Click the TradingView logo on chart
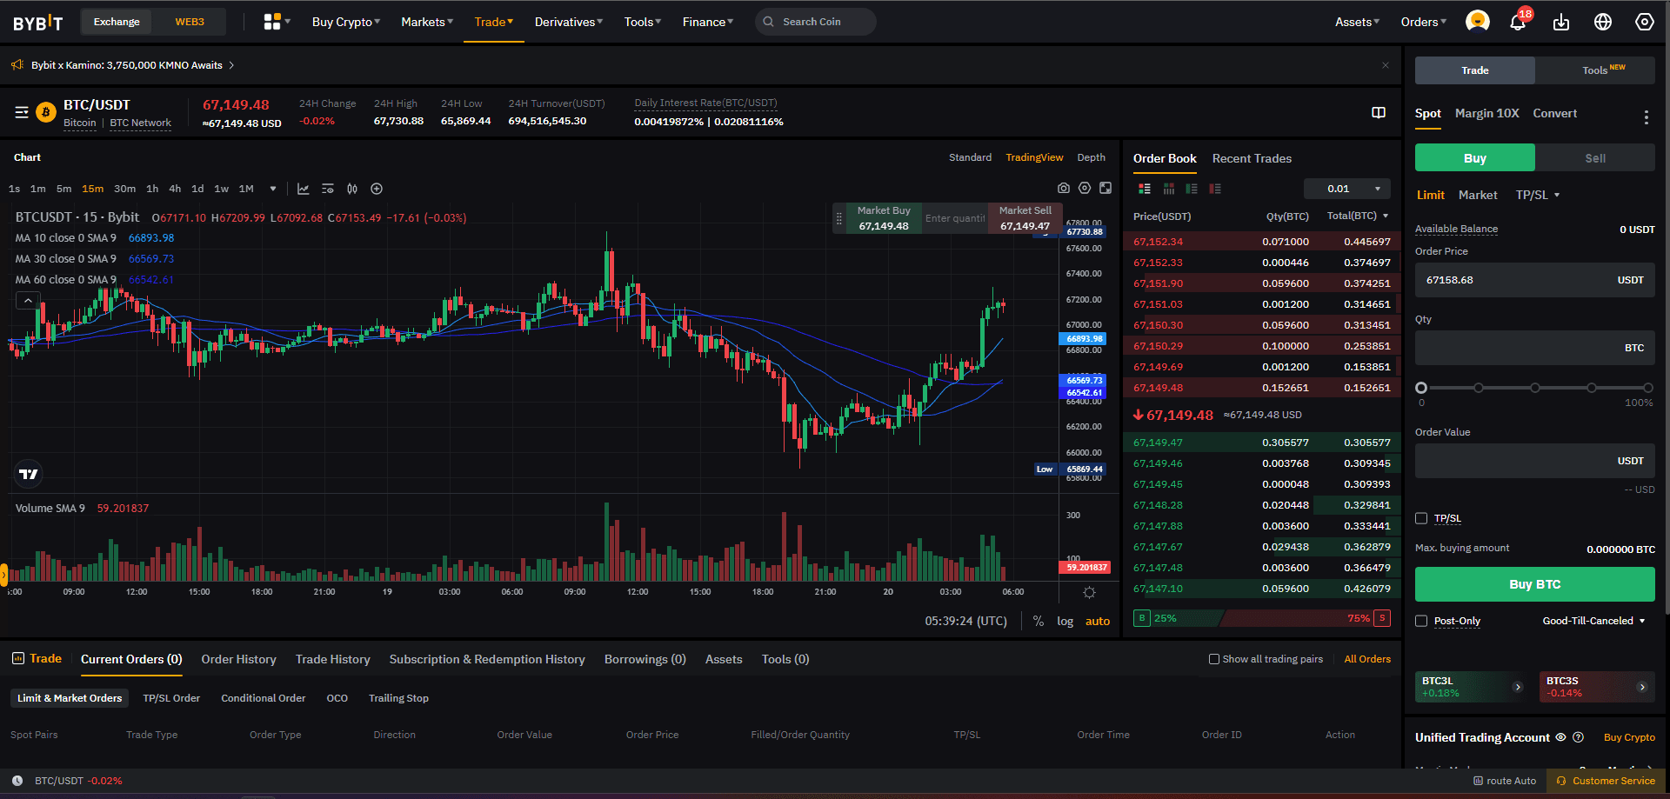Image resolution: width=1670 pixels, height=799 pixels. click(x=29, y=474)
